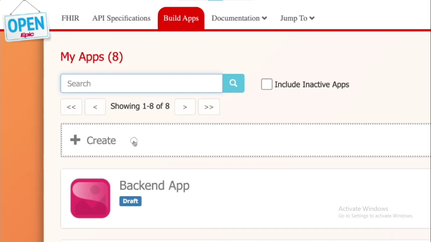The width and height of the screenshot is (431, 242).
Task: Open the Backend App entry
Action: click(154, 185)
